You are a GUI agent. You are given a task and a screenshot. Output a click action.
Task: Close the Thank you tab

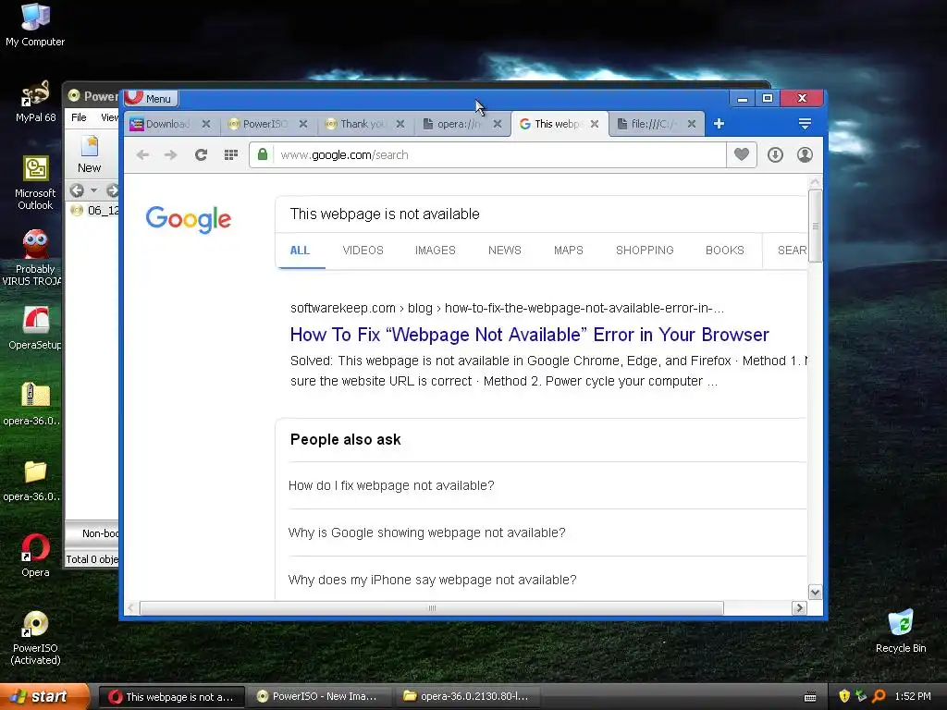coord(400,124)
